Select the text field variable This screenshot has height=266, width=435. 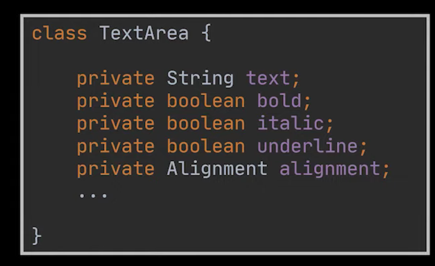(x=268, y=78)
